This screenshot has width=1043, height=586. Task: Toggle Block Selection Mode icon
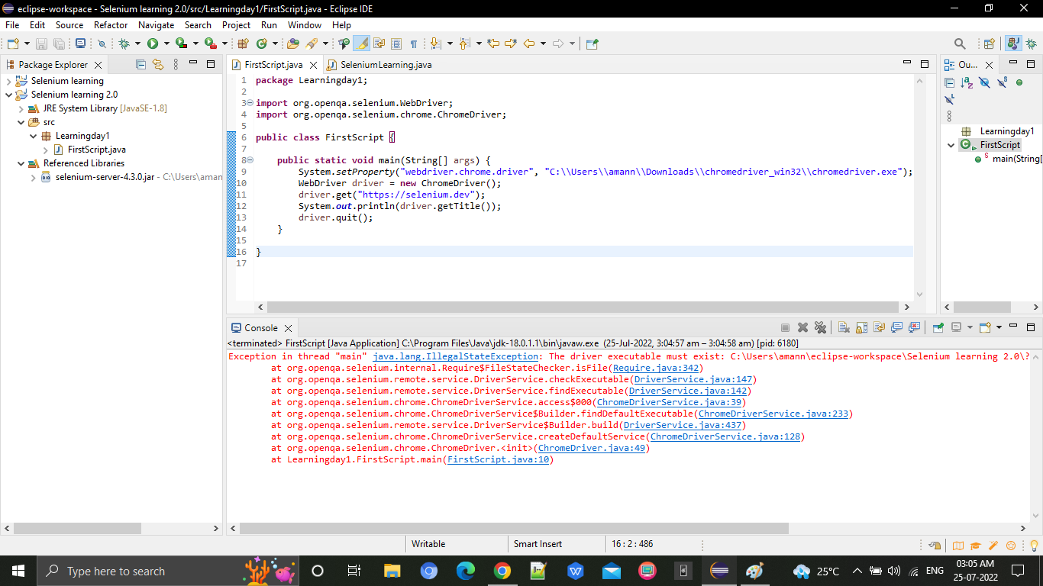396,43
